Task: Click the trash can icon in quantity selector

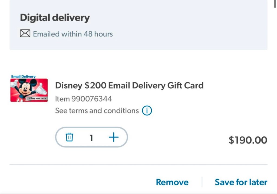Action: (70, 137)
